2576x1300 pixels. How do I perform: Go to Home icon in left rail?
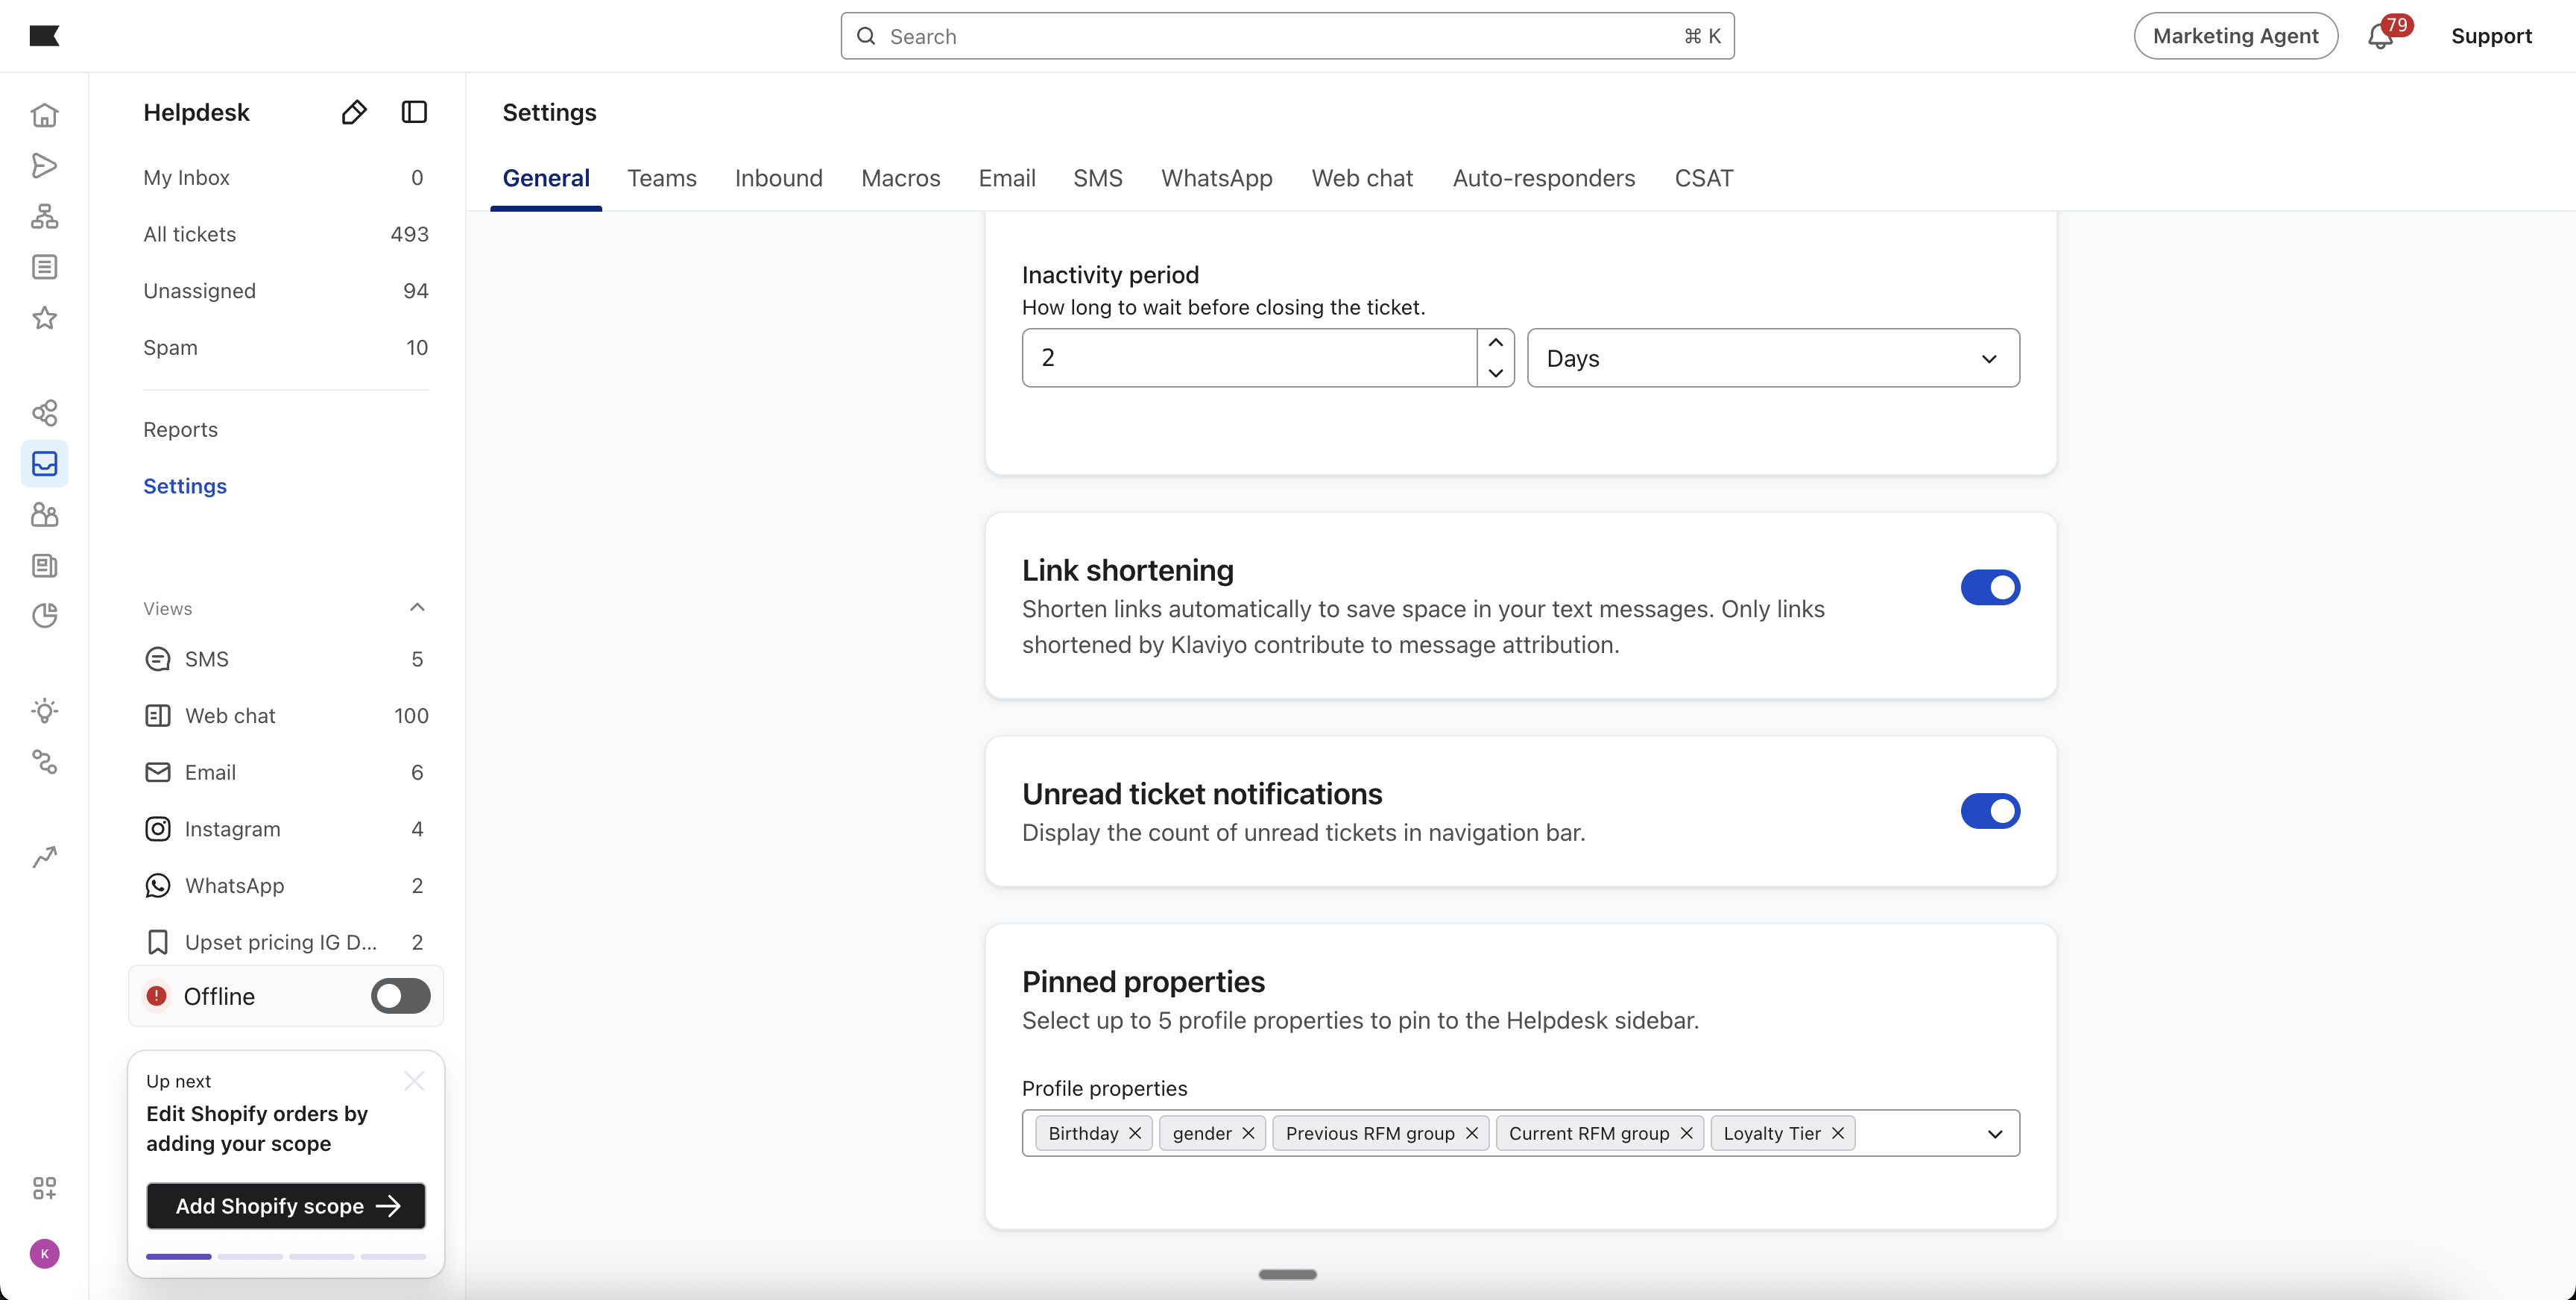44,115
